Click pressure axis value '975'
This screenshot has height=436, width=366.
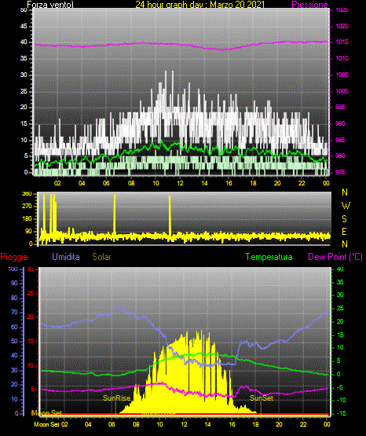[340, 172]
